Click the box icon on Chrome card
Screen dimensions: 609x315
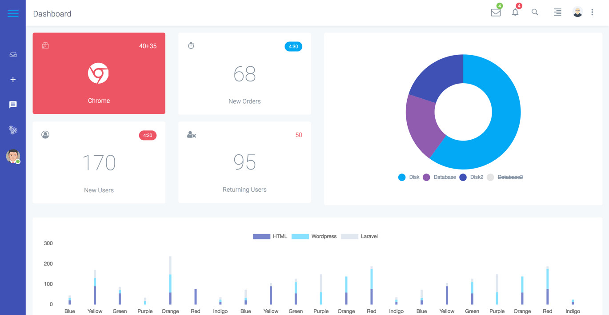pos(45,45)
